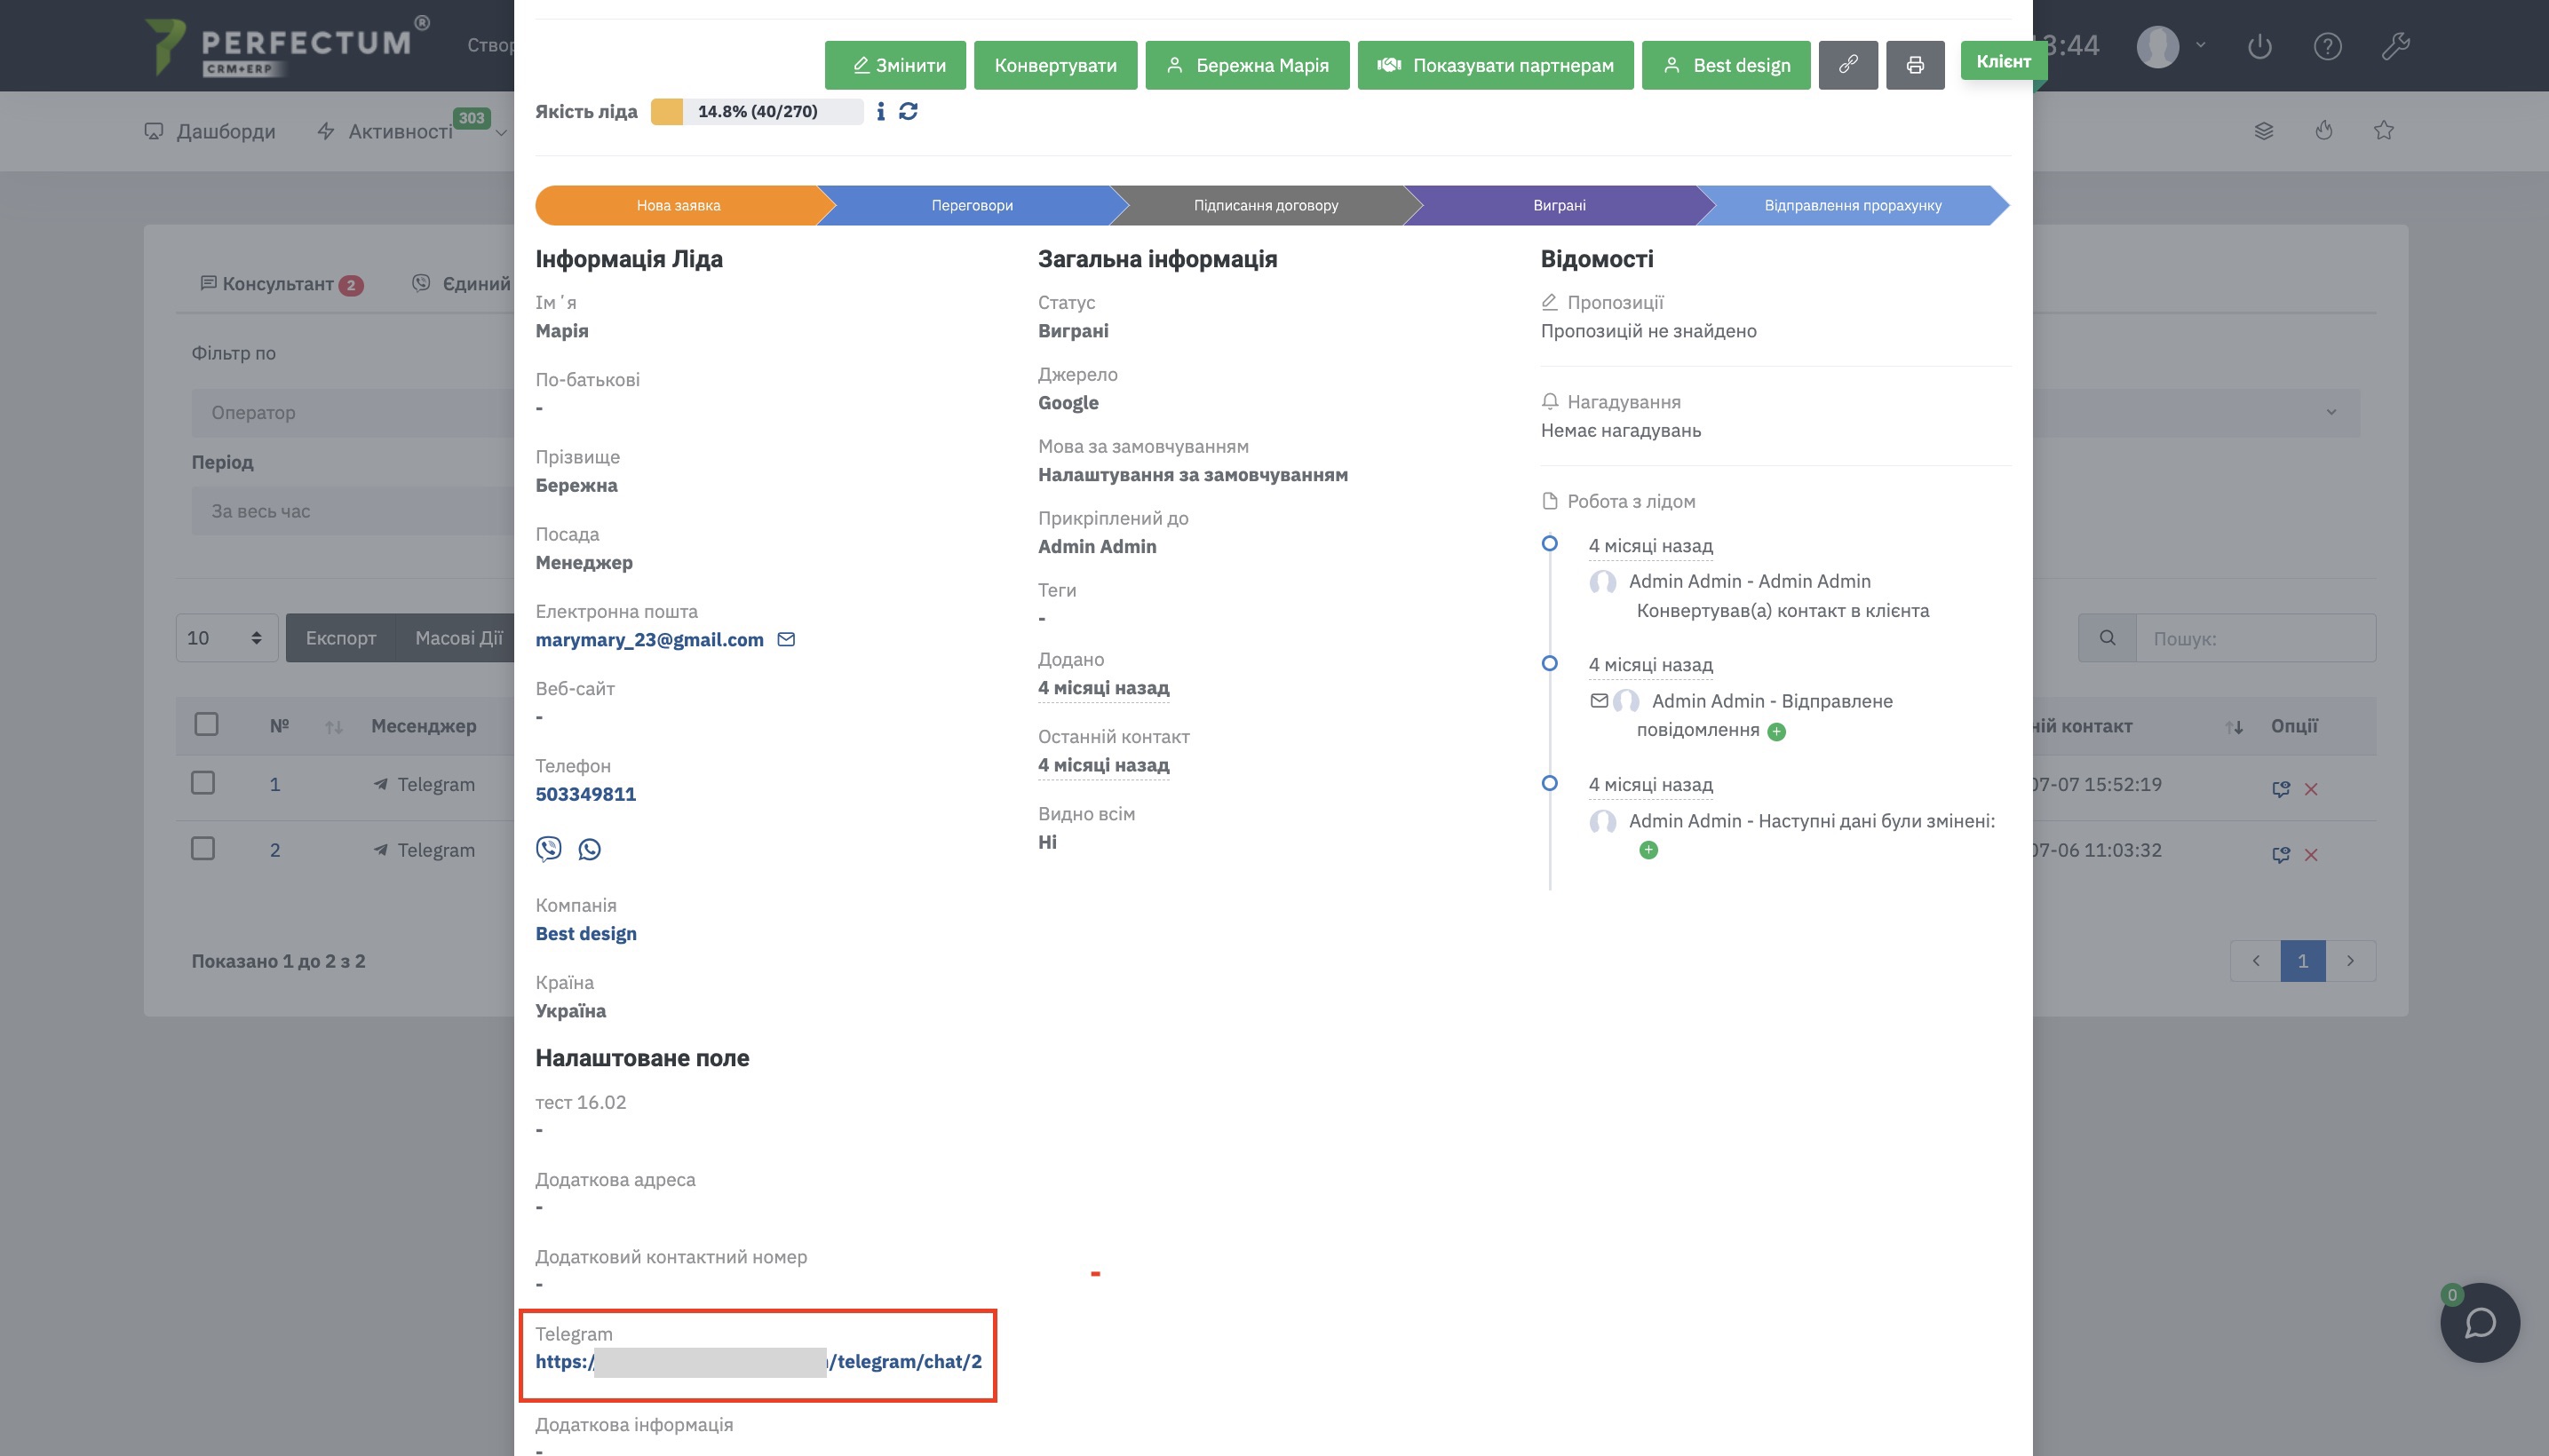Open the За весь час period dropdown
This screenshot has height=1456, width=2549.
coord(353,511)
